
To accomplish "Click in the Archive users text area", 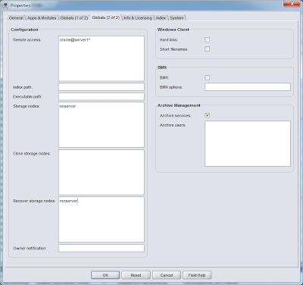I will pos(248,144).
